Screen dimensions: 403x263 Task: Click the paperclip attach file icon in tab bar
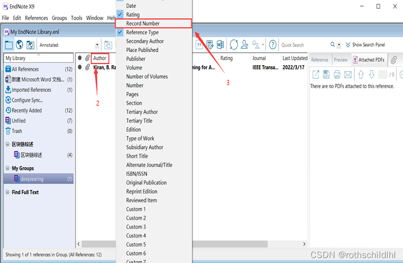click(x=394, y=60)
